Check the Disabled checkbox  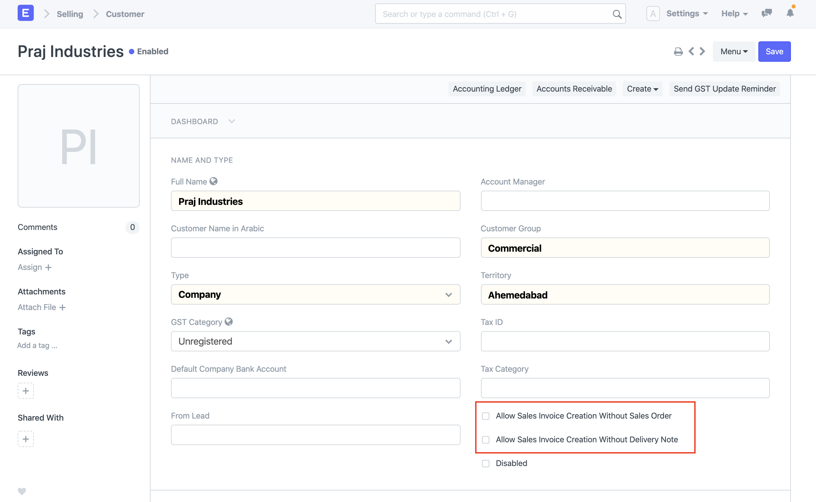(x=486, y=464)
